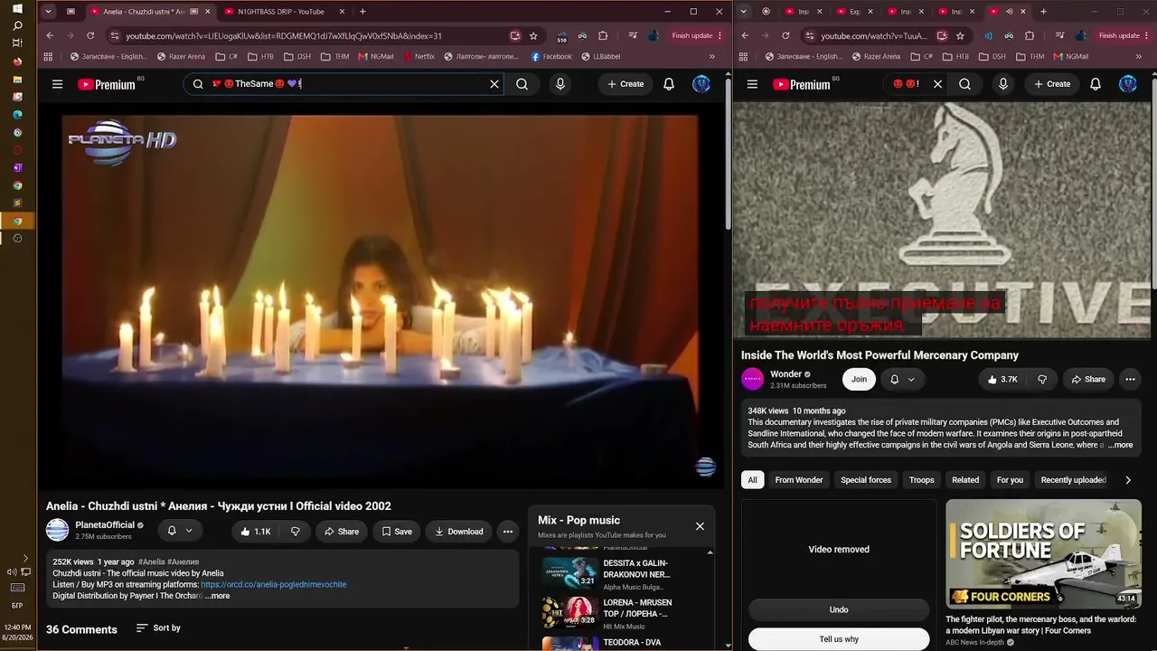Open account avatar menu in left window
This screenshot has height=651, width=1157.
coord(701,84)
